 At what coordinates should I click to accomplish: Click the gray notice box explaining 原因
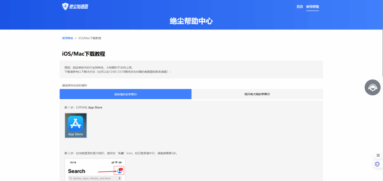(191, 69)
